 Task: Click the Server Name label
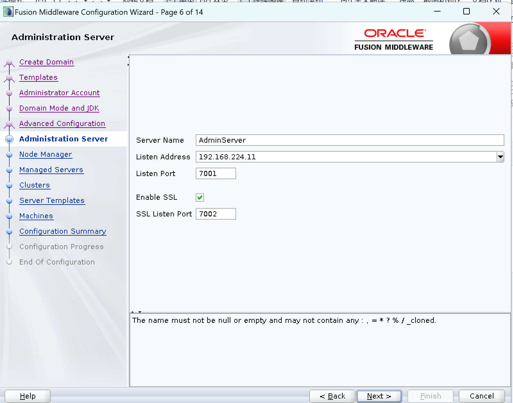point(160,140)
